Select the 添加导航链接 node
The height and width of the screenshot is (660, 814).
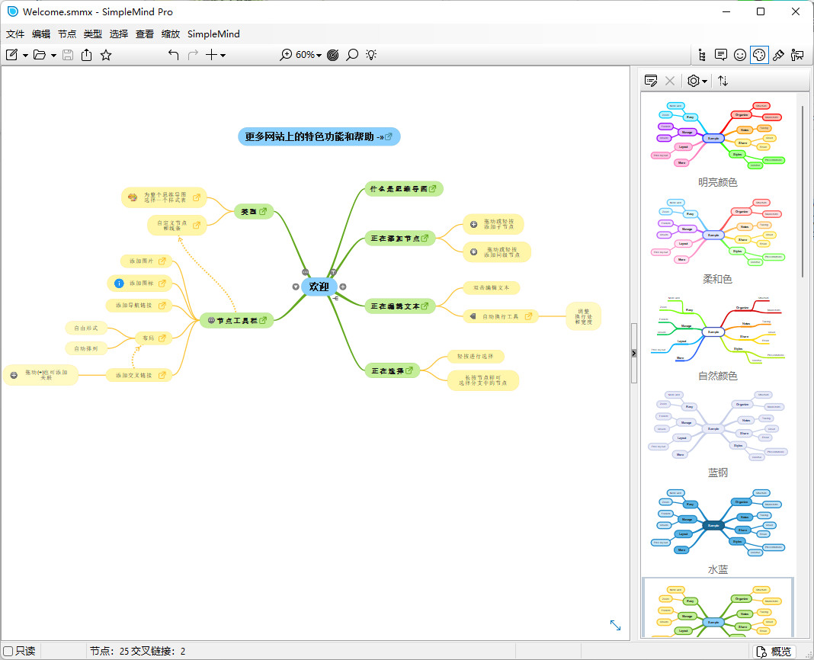139,306
